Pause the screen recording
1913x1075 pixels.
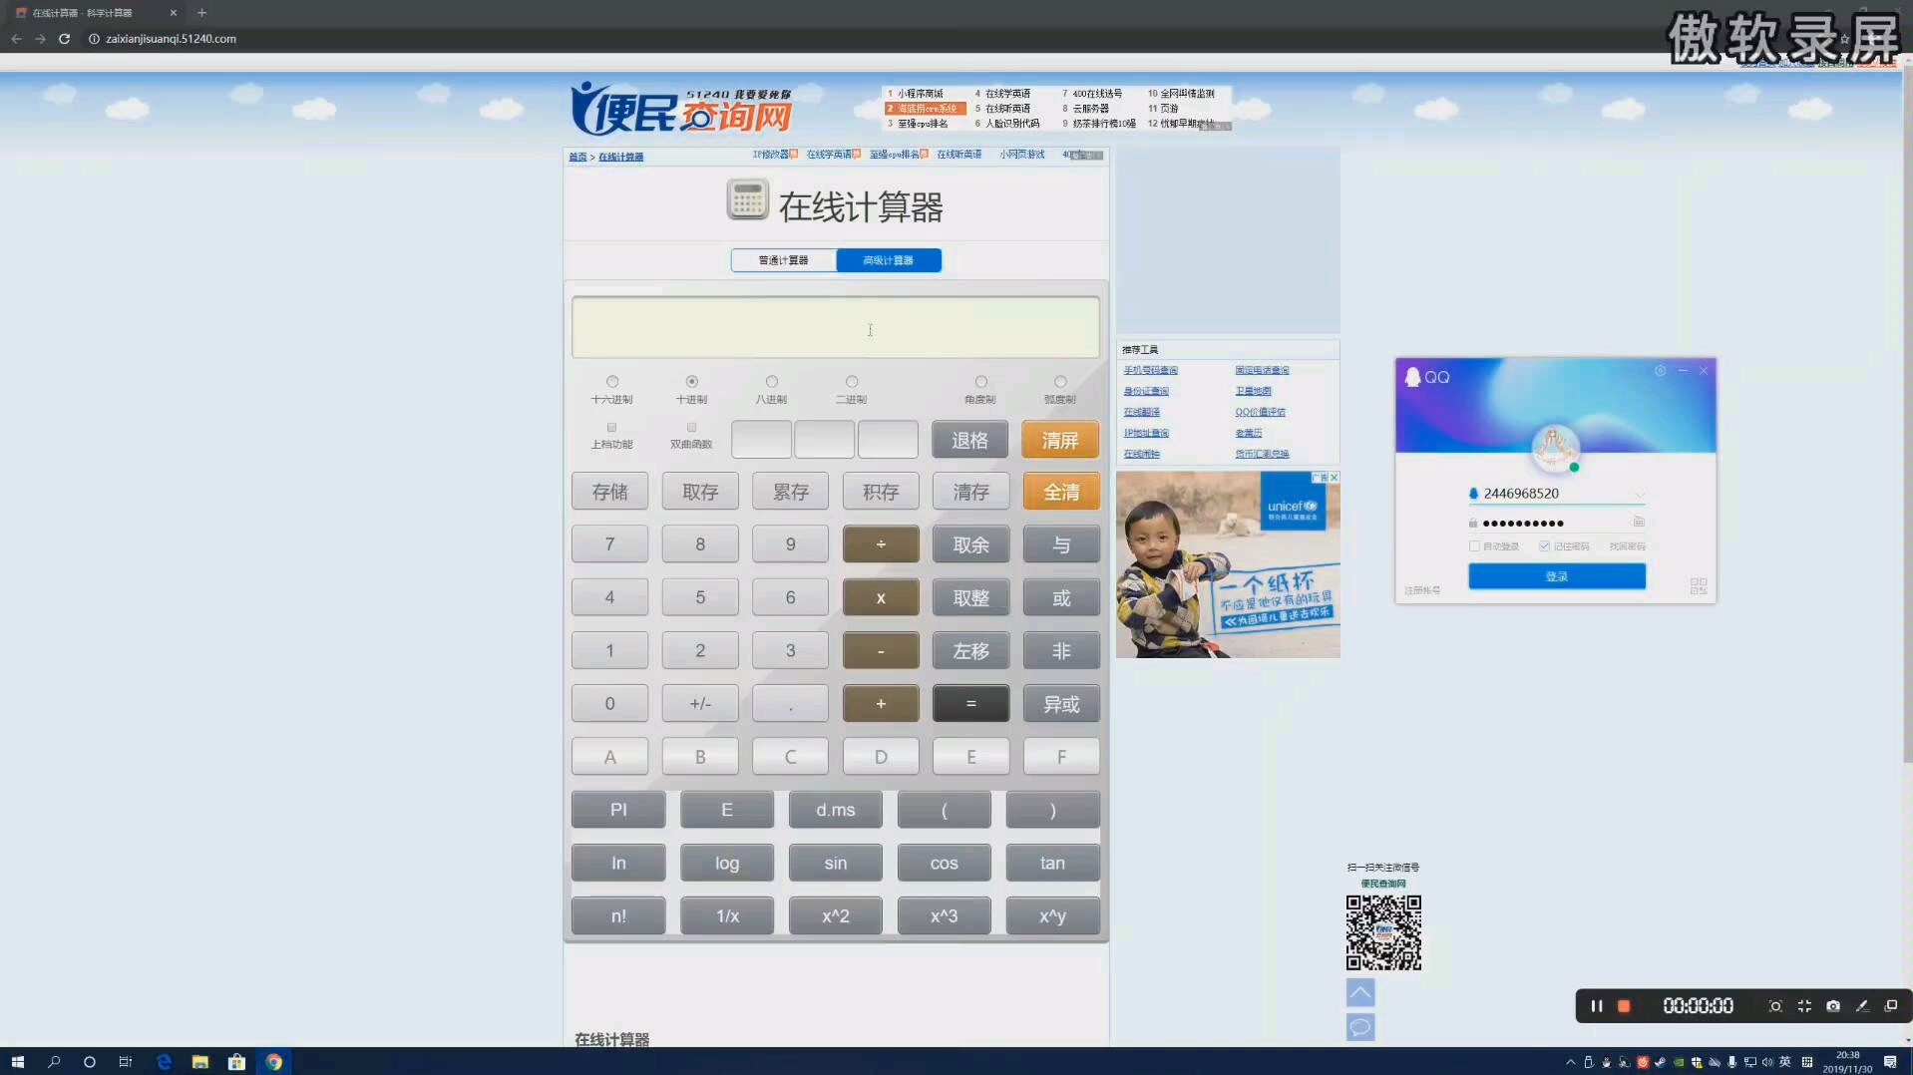click(1596, 1006)
